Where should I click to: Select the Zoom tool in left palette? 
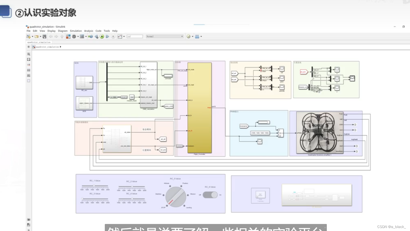[x=29, y=54]
